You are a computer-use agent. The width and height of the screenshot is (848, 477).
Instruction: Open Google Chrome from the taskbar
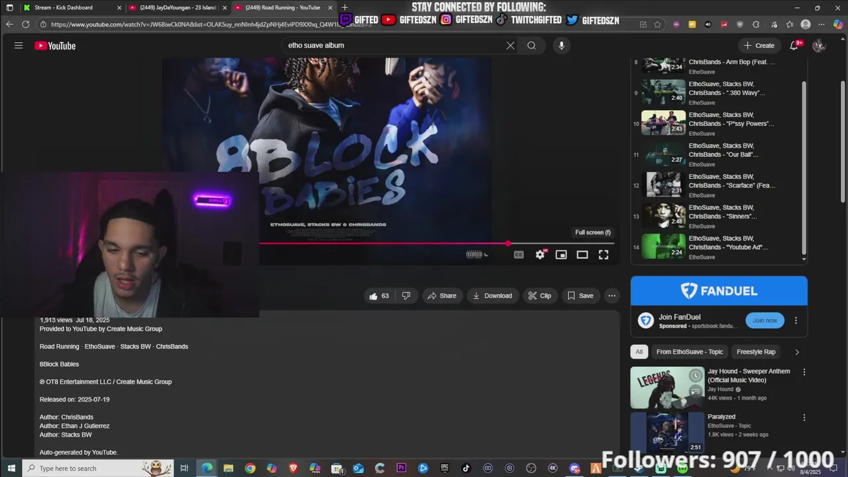click(x=250, y=468)
